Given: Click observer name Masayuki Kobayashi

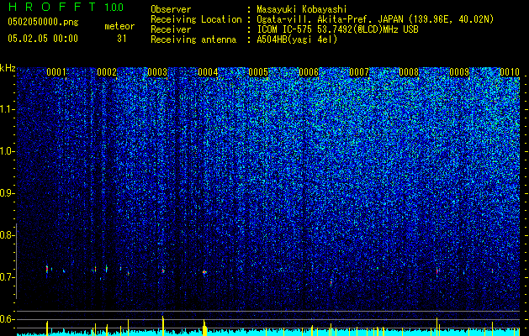Looking at the screenshot, I should (x=302, y=9).
